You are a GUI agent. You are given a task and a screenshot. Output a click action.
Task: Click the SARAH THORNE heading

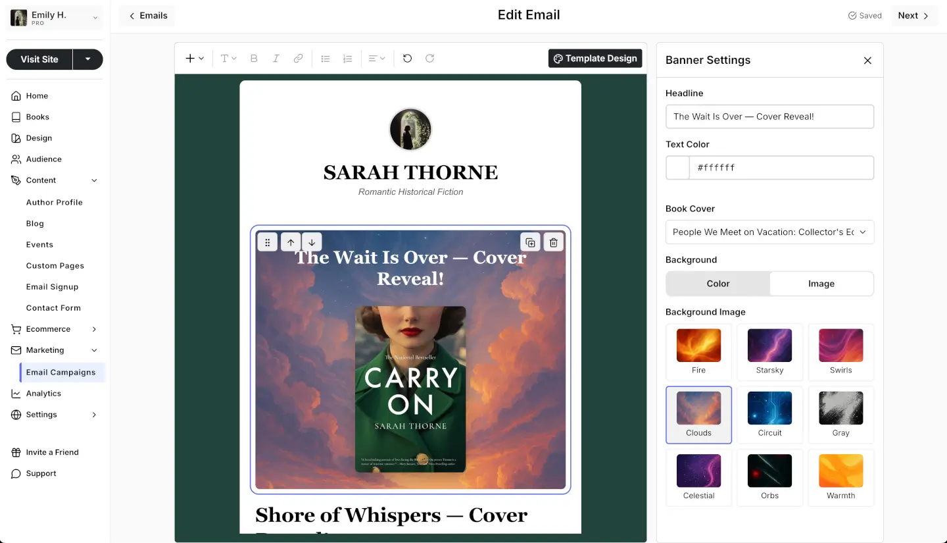[410, 172]
